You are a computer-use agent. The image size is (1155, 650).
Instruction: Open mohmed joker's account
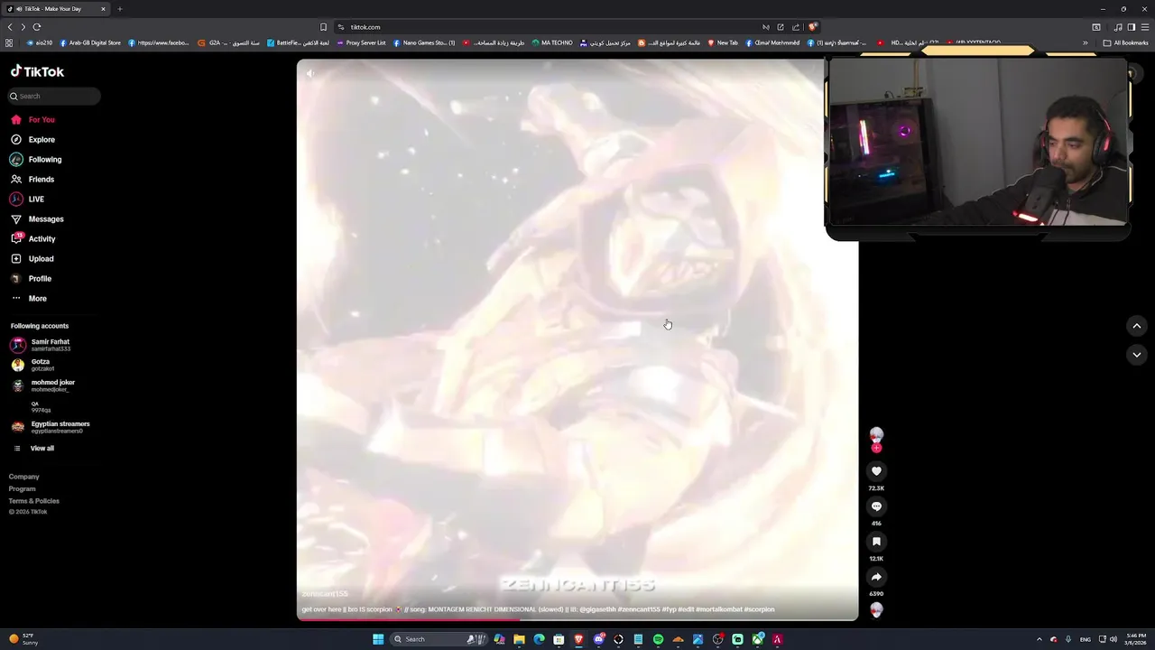coord(42,385)
